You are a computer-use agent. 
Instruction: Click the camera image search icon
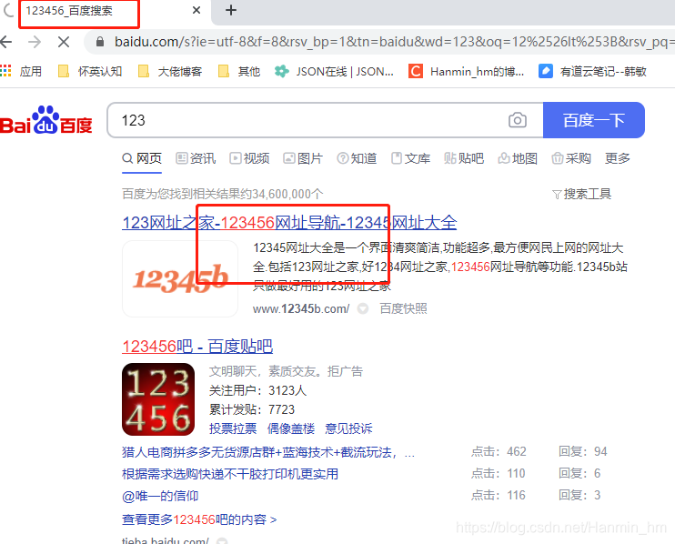[517, 120]
